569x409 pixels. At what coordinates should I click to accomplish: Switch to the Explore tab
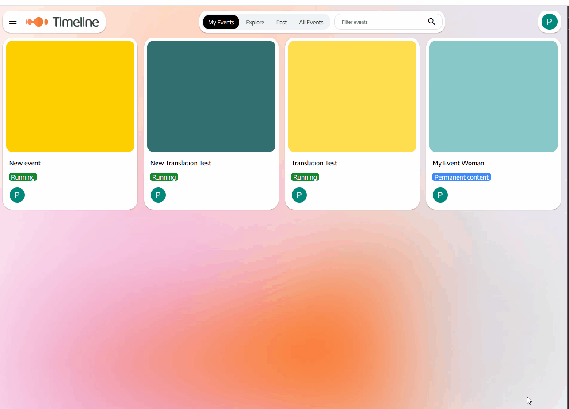(255, 22)
